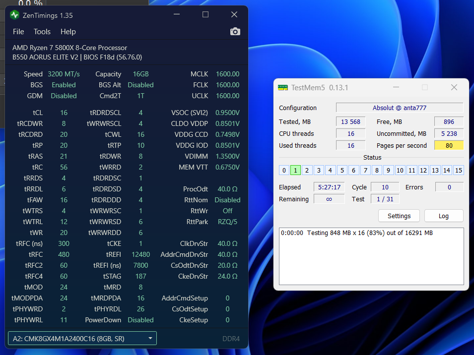Select the active green thread box 1
Screen dimensions: 474x355
coord(295,171)
